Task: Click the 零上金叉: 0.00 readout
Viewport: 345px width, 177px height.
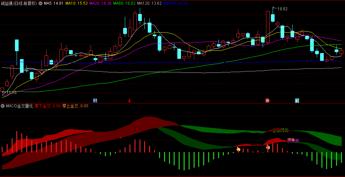Action: click(x=75, y=106)
